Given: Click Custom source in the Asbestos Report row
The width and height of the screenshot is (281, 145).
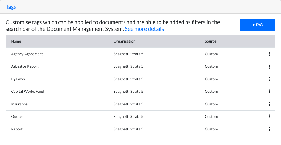Looking at the screenshot, I should (x=211, y=66).
